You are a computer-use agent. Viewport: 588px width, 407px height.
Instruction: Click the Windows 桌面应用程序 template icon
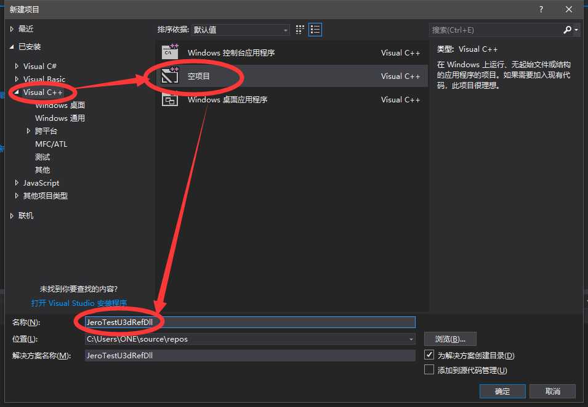[170, 99]
